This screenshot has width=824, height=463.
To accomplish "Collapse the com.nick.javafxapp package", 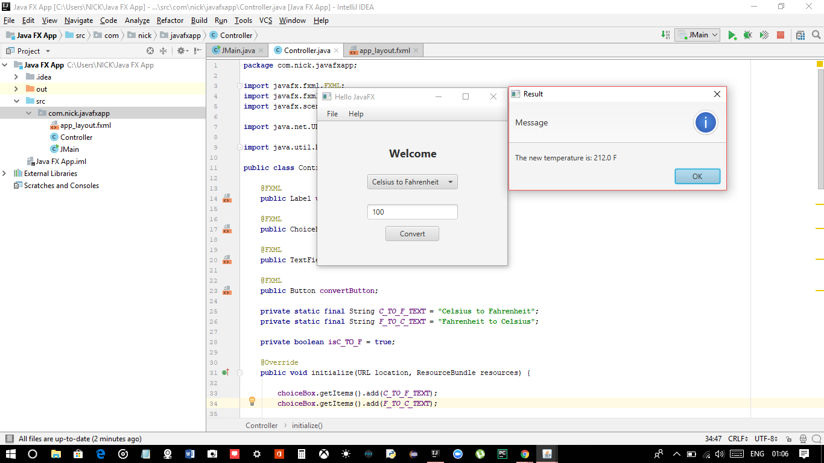I will coord(29,113).
